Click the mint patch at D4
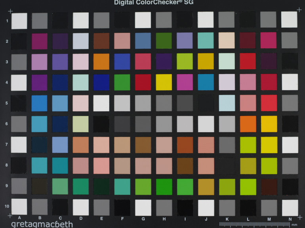Image resolution: width=305 pixels, height=228 pixels. point(80,82)
